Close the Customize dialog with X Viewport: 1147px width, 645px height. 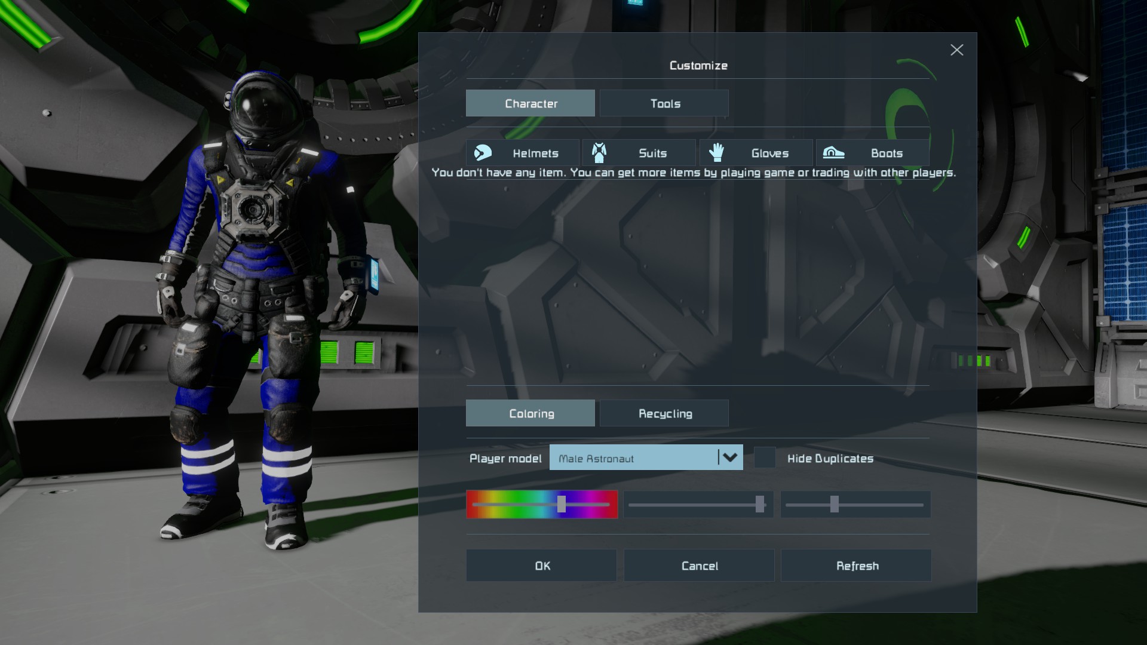pyautogui.click(x=956, y=50)
